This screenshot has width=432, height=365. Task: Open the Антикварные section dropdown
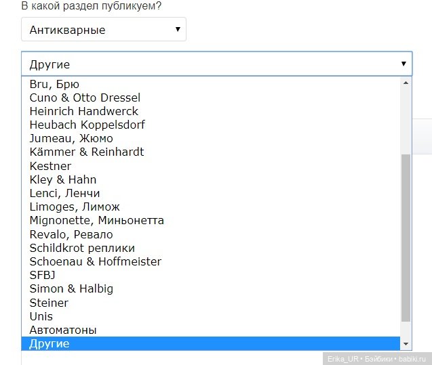(103, 30)
